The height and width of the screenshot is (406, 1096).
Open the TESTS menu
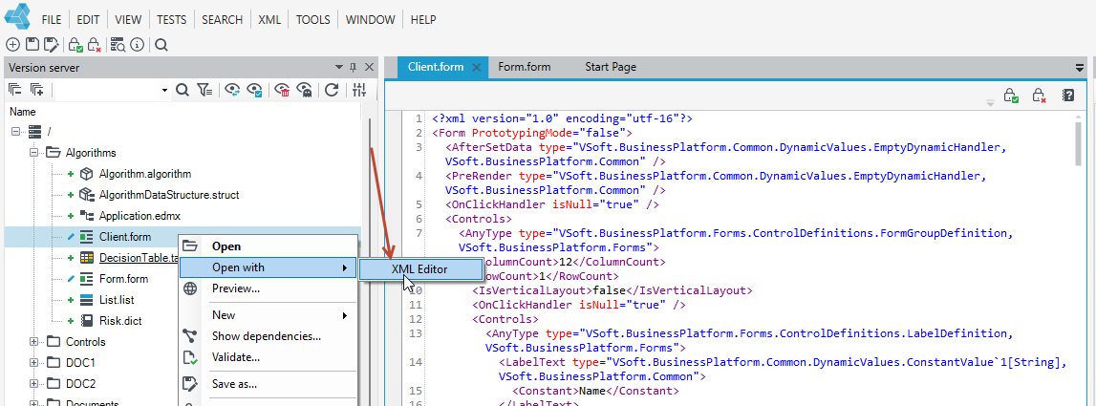[171, 19]
